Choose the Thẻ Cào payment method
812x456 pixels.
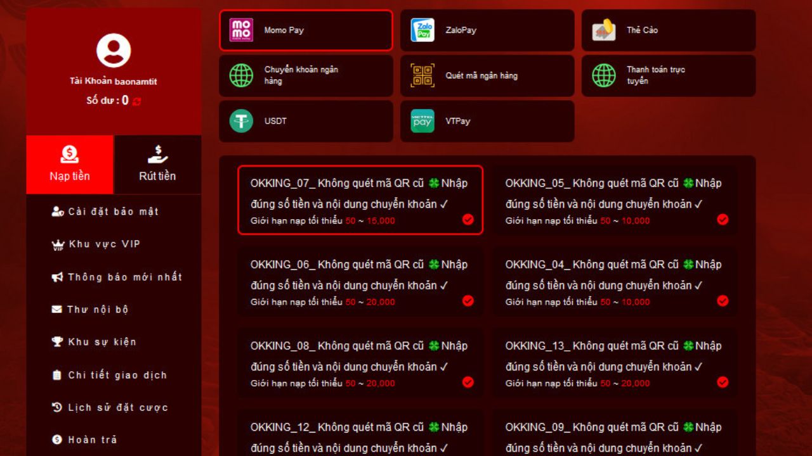pos(669,30)
